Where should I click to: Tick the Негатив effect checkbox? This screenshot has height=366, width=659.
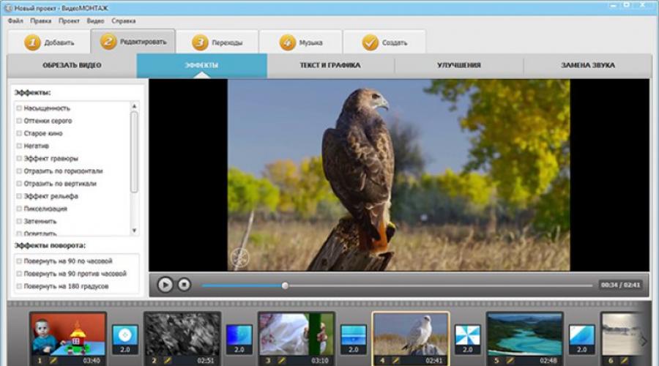pyautogui.click(x=19, y=146)
